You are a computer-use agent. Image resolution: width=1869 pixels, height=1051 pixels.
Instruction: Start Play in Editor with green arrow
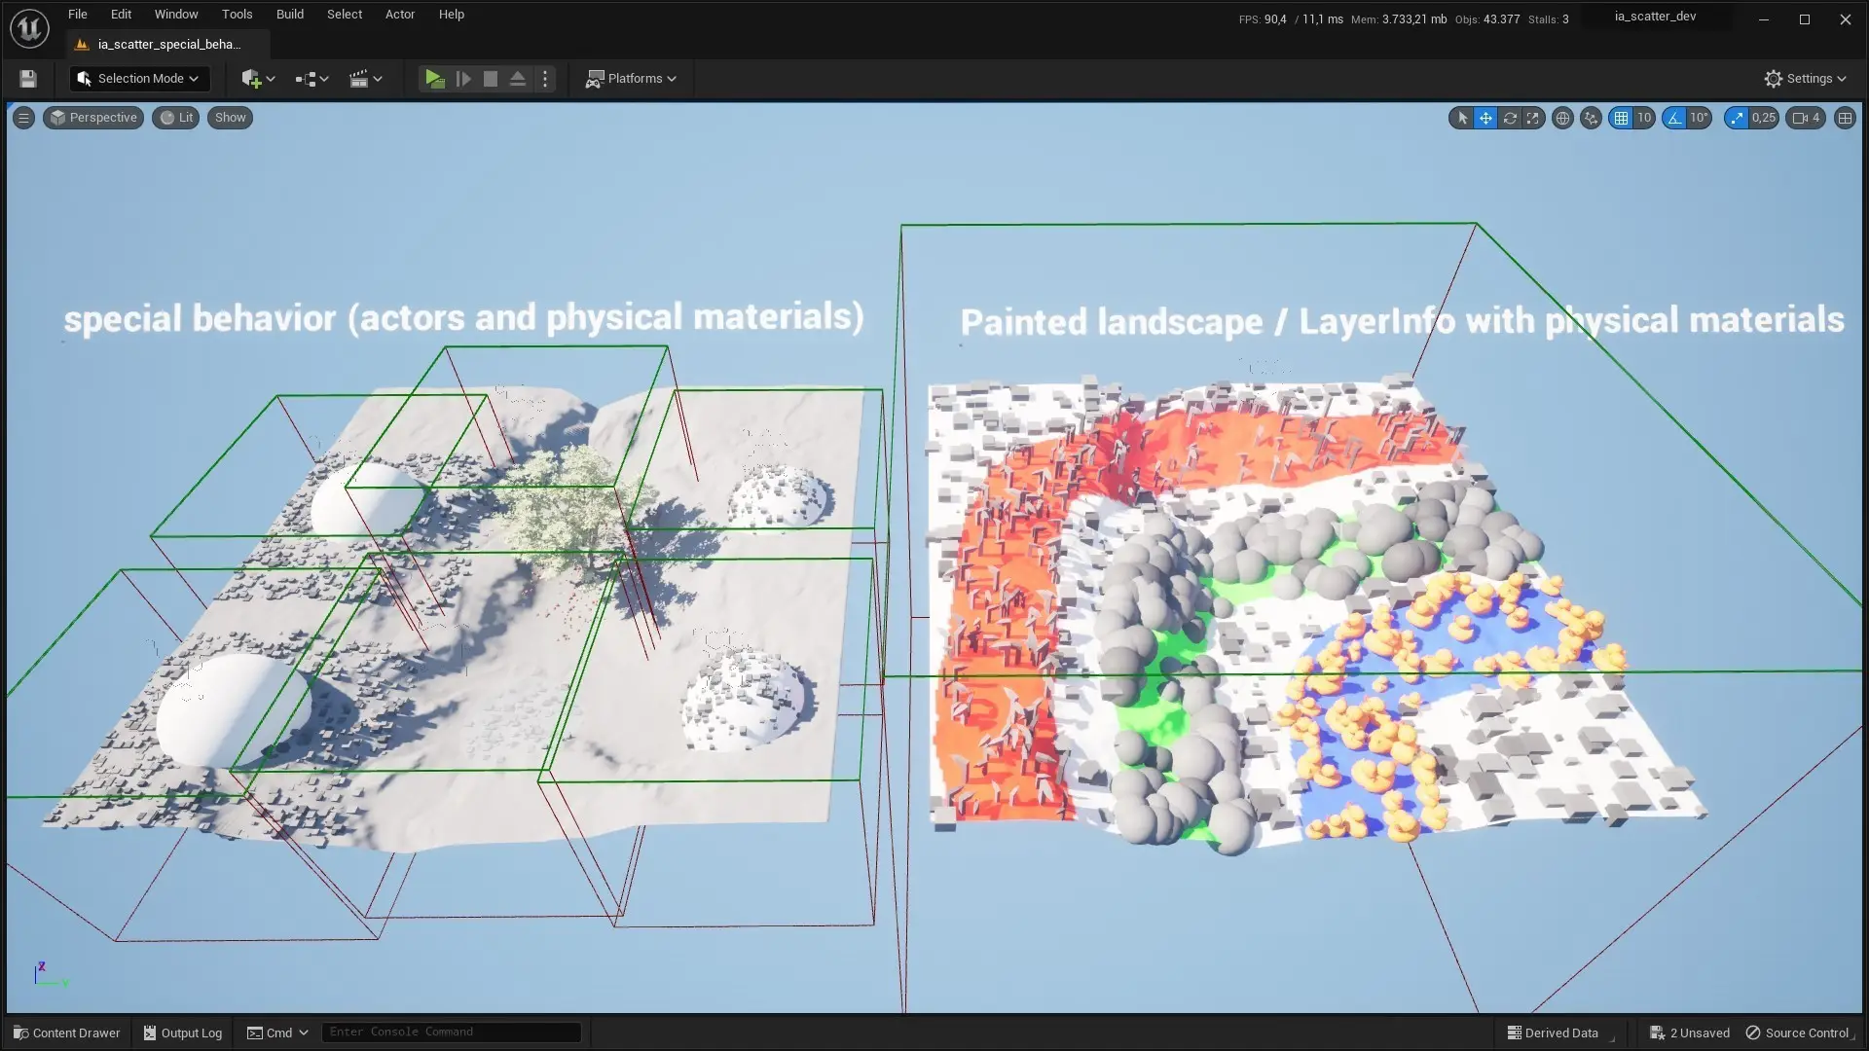coord(435,79)
